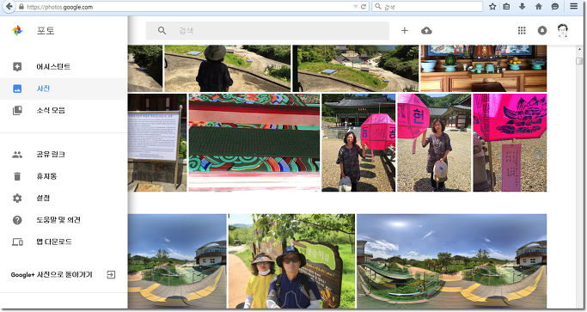Open colorful painted temple eaves photo
Screen dimensions: 587x312
(254, 143)
